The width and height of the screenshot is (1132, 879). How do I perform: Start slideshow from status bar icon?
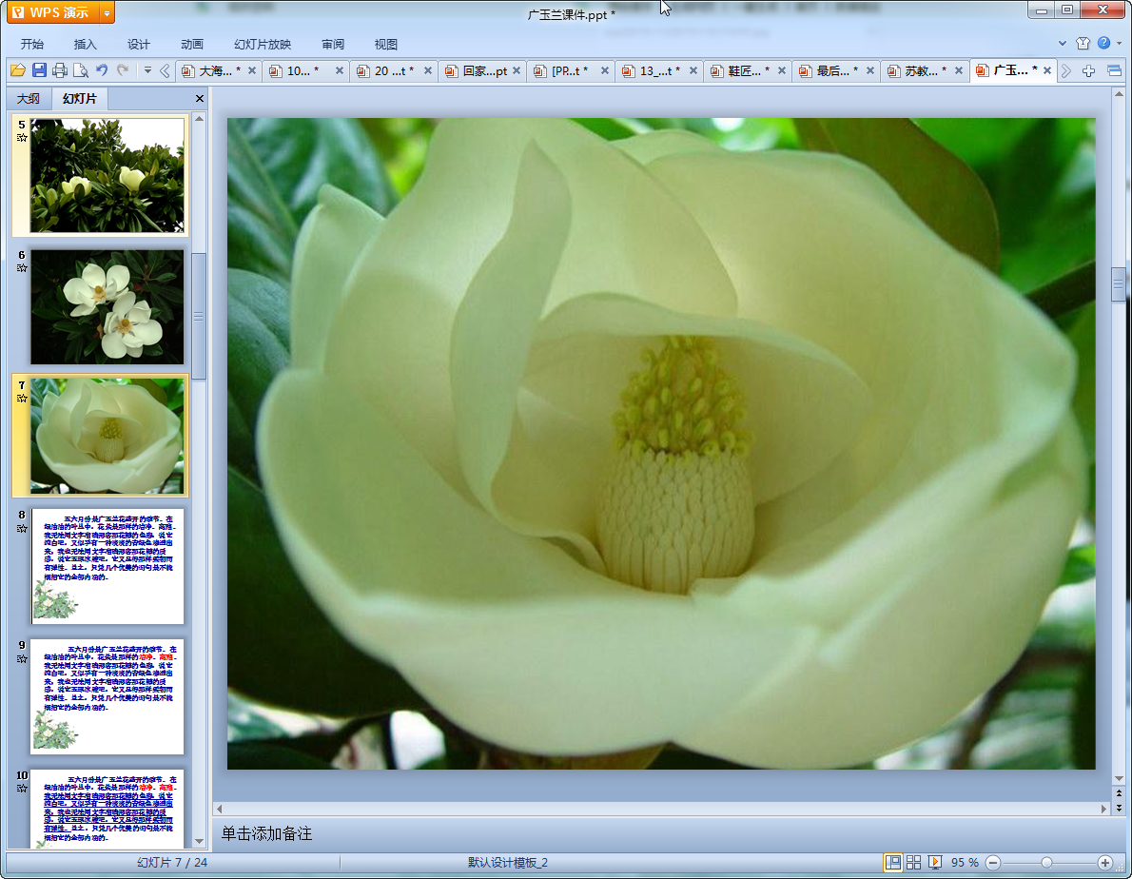pos(935,862)
